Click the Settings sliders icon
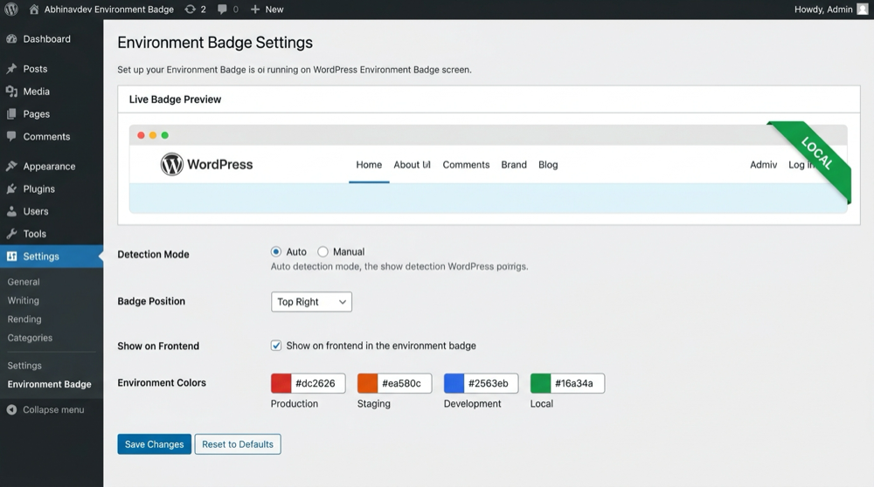 pos(11,256)
